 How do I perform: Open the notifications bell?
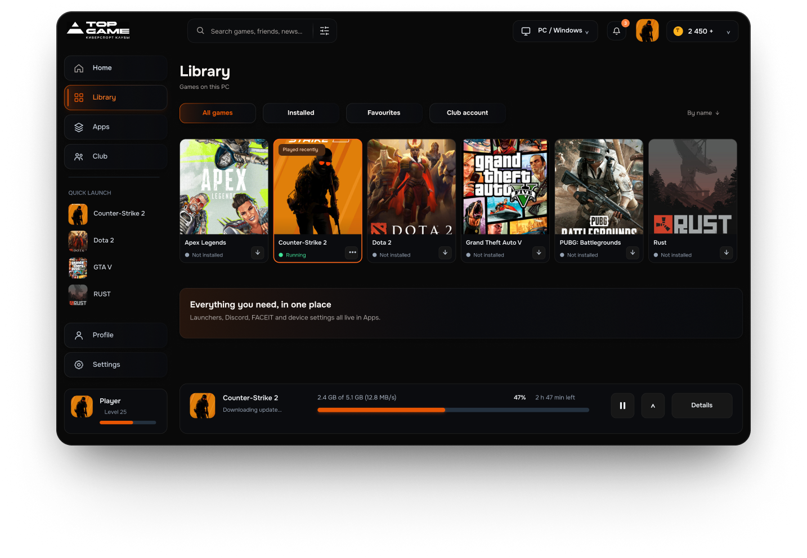click(617, 31)
